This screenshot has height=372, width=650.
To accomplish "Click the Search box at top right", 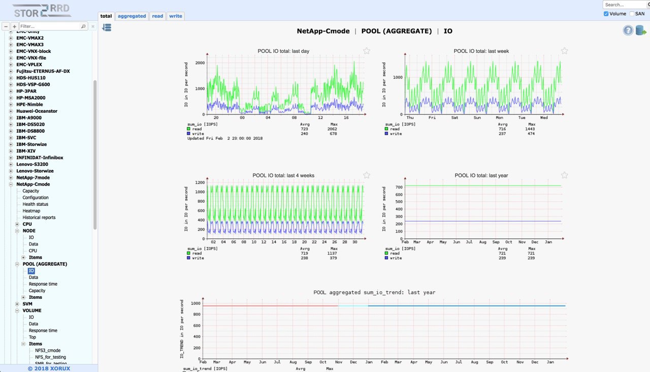I will click(x=626, y=5).
